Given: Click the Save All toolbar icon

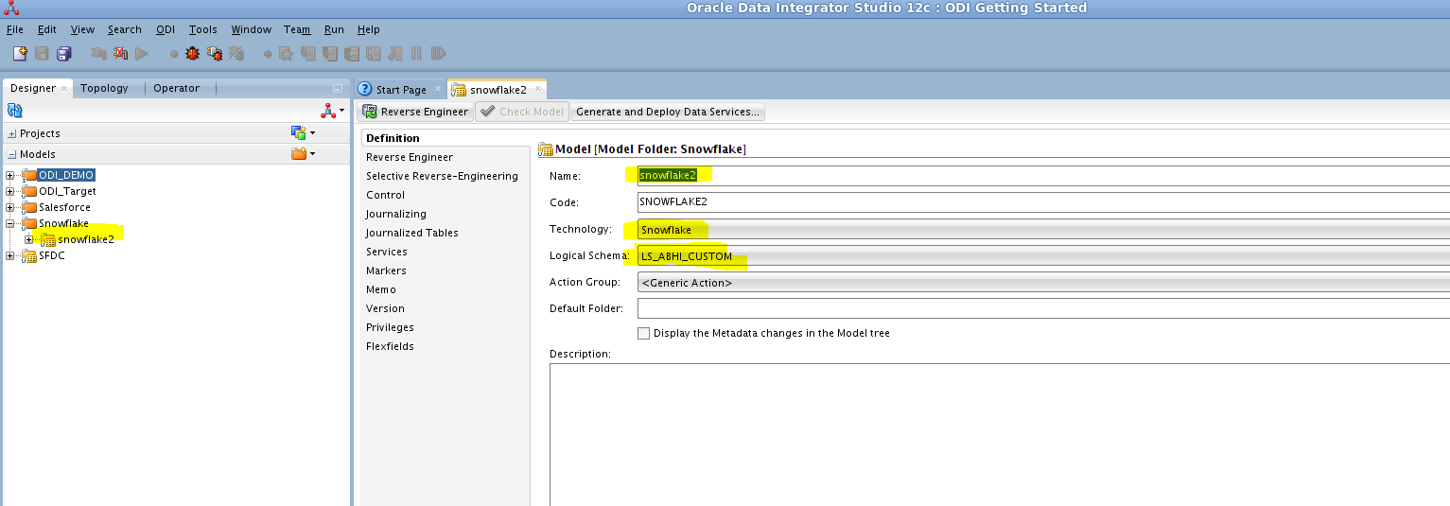Looking at the screenshot, I should pos(64,54).
